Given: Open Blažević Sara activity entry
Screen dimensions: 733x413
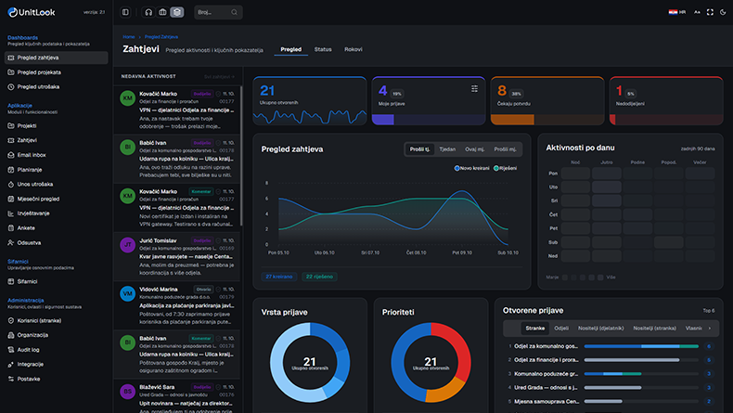Looking at the screenshot, I should pos(176,396).
